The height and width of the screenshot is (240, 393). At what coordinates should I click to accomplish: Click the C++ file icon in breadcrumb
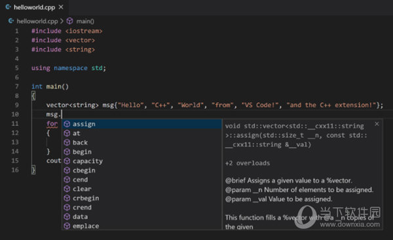pyautogui.click(x=11, y=21)
